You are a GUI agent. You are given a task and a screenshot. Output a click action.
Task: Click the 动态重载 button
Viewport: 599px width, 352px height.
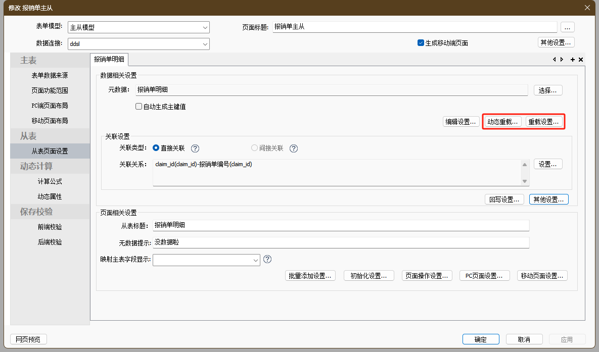(x=502, y=122)
